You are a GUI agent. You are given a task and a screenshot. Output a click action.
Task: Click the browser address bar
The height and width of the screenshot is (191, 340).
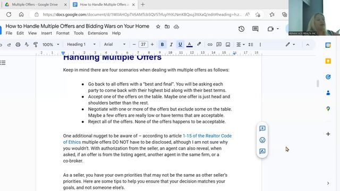(x=142, y=14)
